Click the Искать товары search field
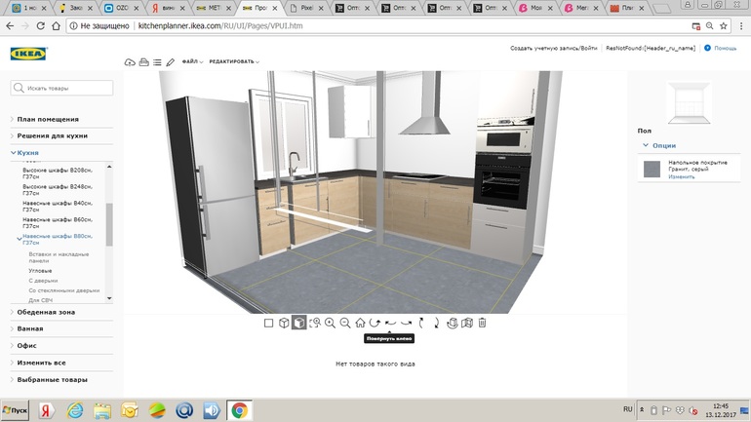 pos(66,88)
